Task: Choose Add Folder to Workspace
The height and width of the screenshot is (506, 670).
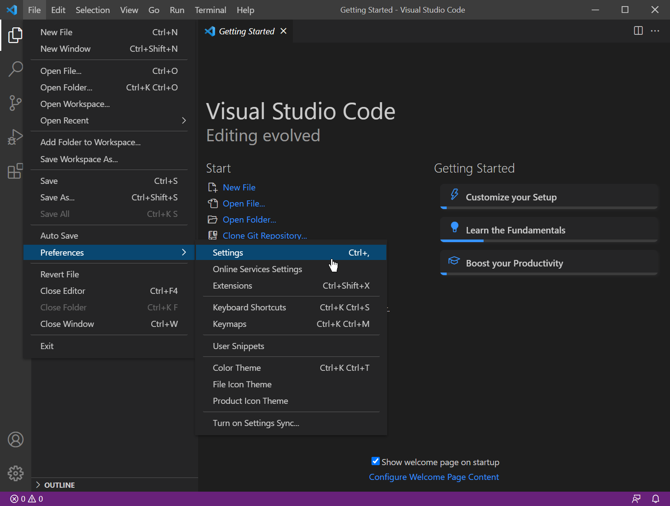Action: (x=109, y=142)
